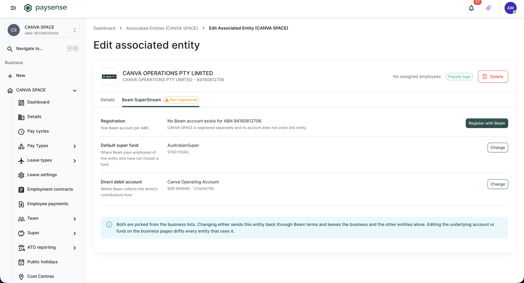The image size is (524, 283).
Task: Click the Leave settings gear icon
Action: 21,175
